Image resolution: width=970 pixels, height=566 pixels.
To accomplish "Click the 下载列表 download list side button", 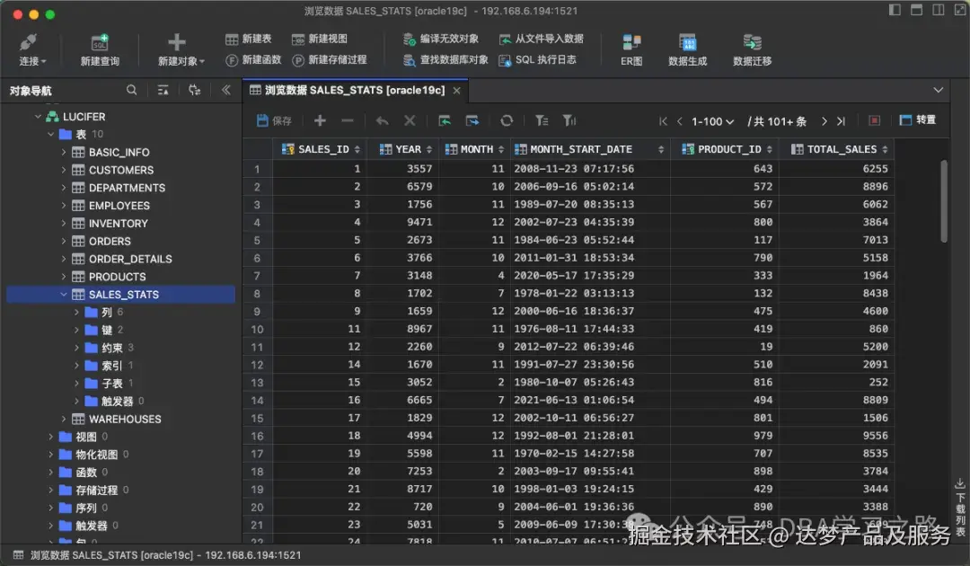I will coord(960,508).
